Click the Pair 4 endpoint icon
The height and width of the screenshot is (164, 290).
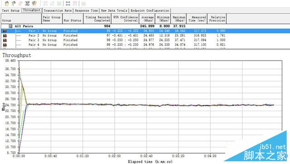pyautogui.click(x=5, y=45)
